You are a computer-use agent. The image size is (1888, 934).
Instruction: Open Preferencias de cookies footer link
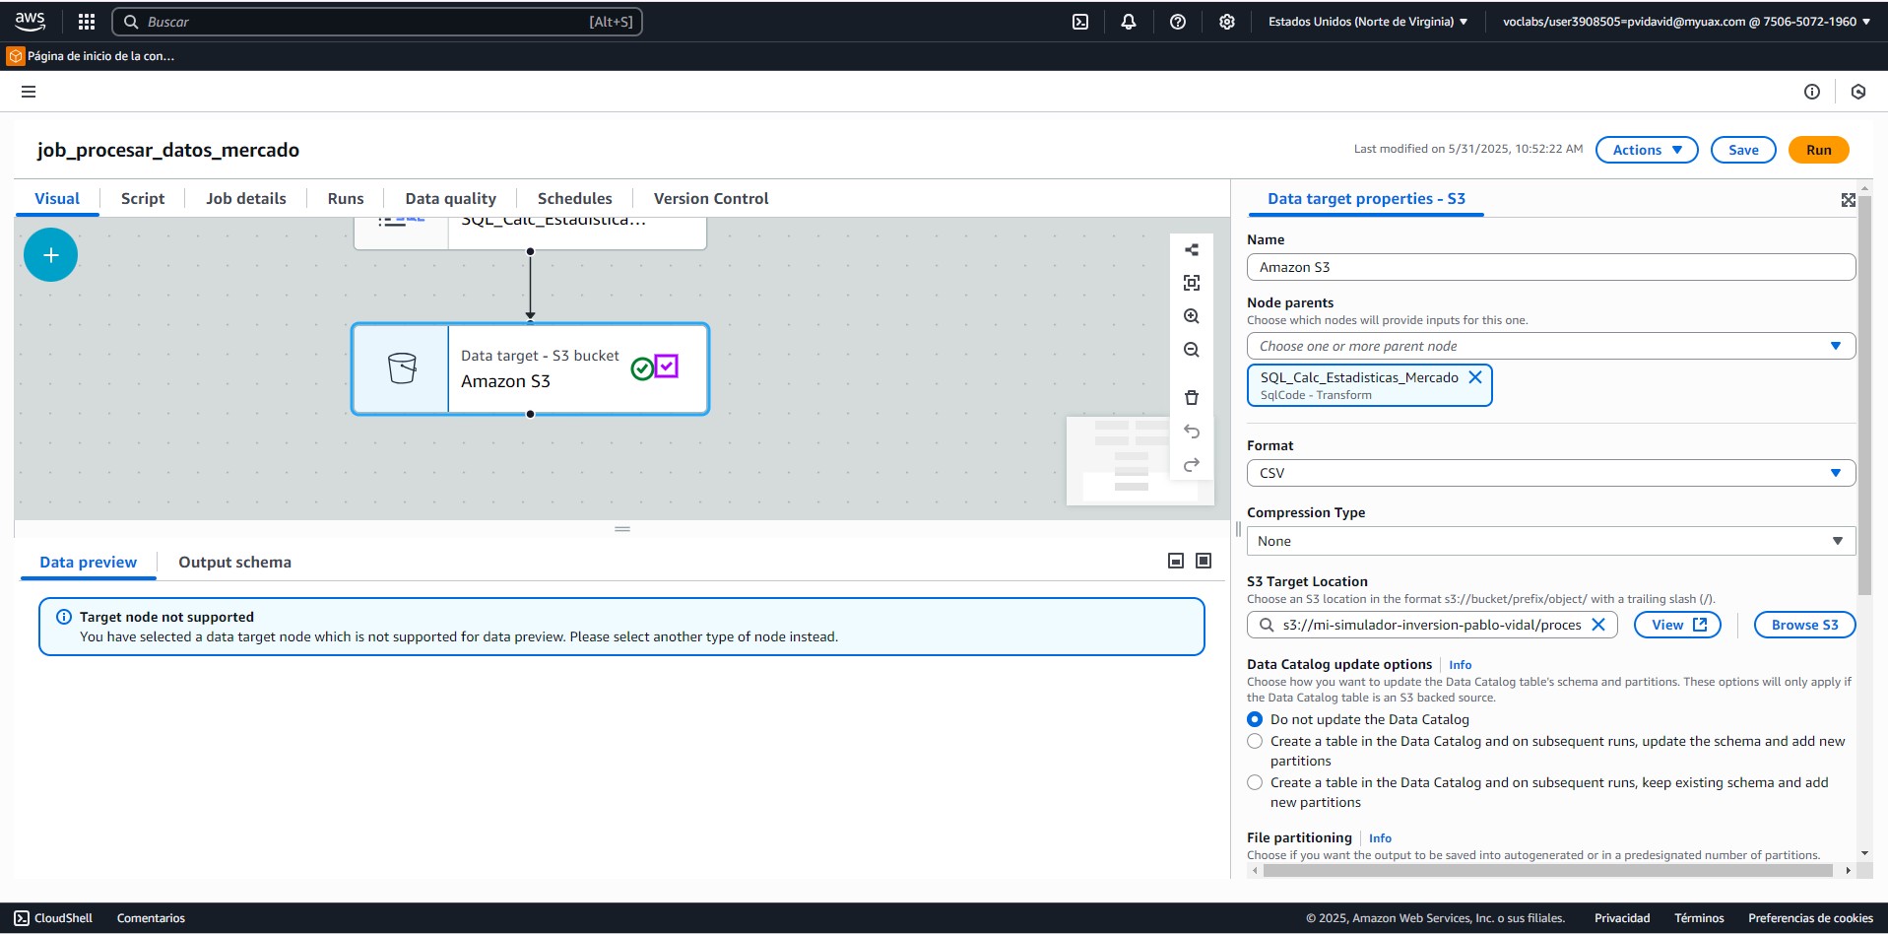point(1810,918)
